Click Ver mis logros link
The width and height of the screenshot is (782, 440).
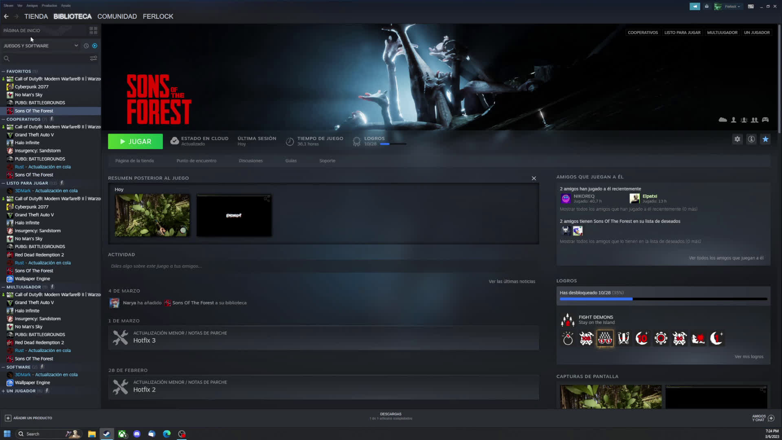pyautogui.click(x=749, y=357)
